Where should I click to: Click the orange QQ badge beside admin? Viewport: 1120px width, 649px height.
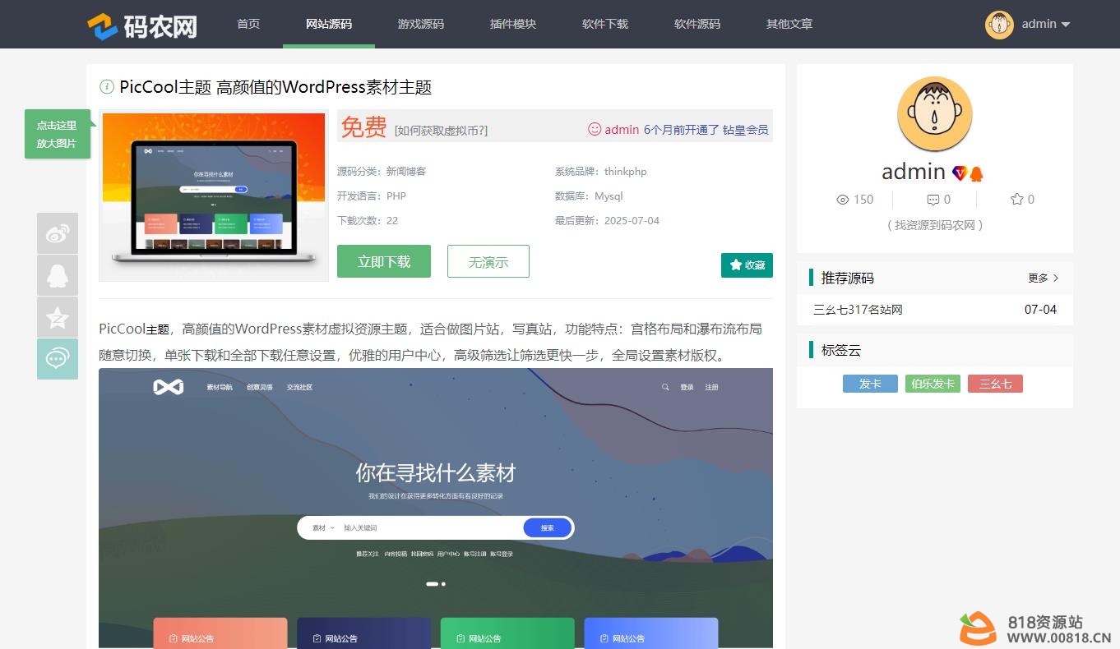pyautogui.click(x=976, y=173)
